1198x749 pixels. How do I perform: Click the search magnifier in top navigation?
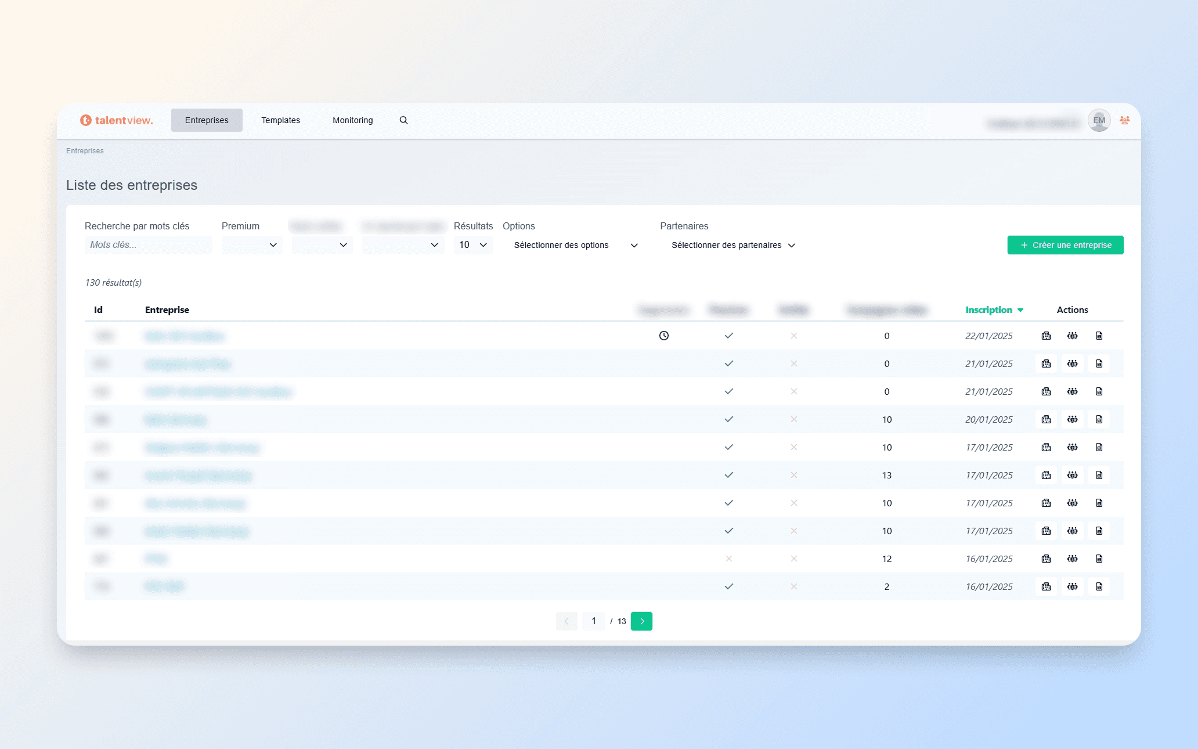pyautogui.click(x=403, y=120)
